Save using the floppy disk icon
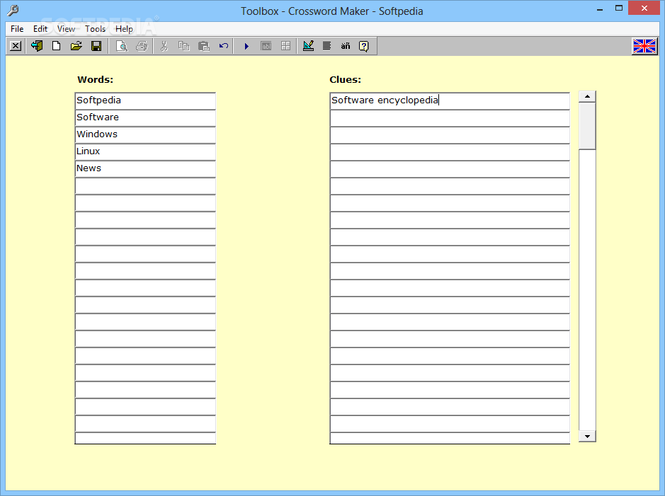The height and width of the screenshot is (496, 665). coord(96,46)
